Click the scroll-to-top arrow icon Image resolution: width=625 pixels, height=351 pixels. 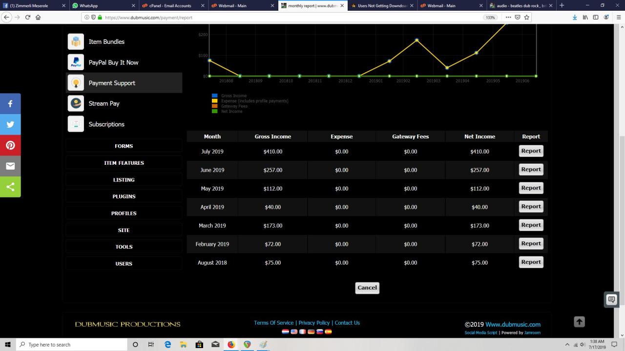(x=579, y=322)
